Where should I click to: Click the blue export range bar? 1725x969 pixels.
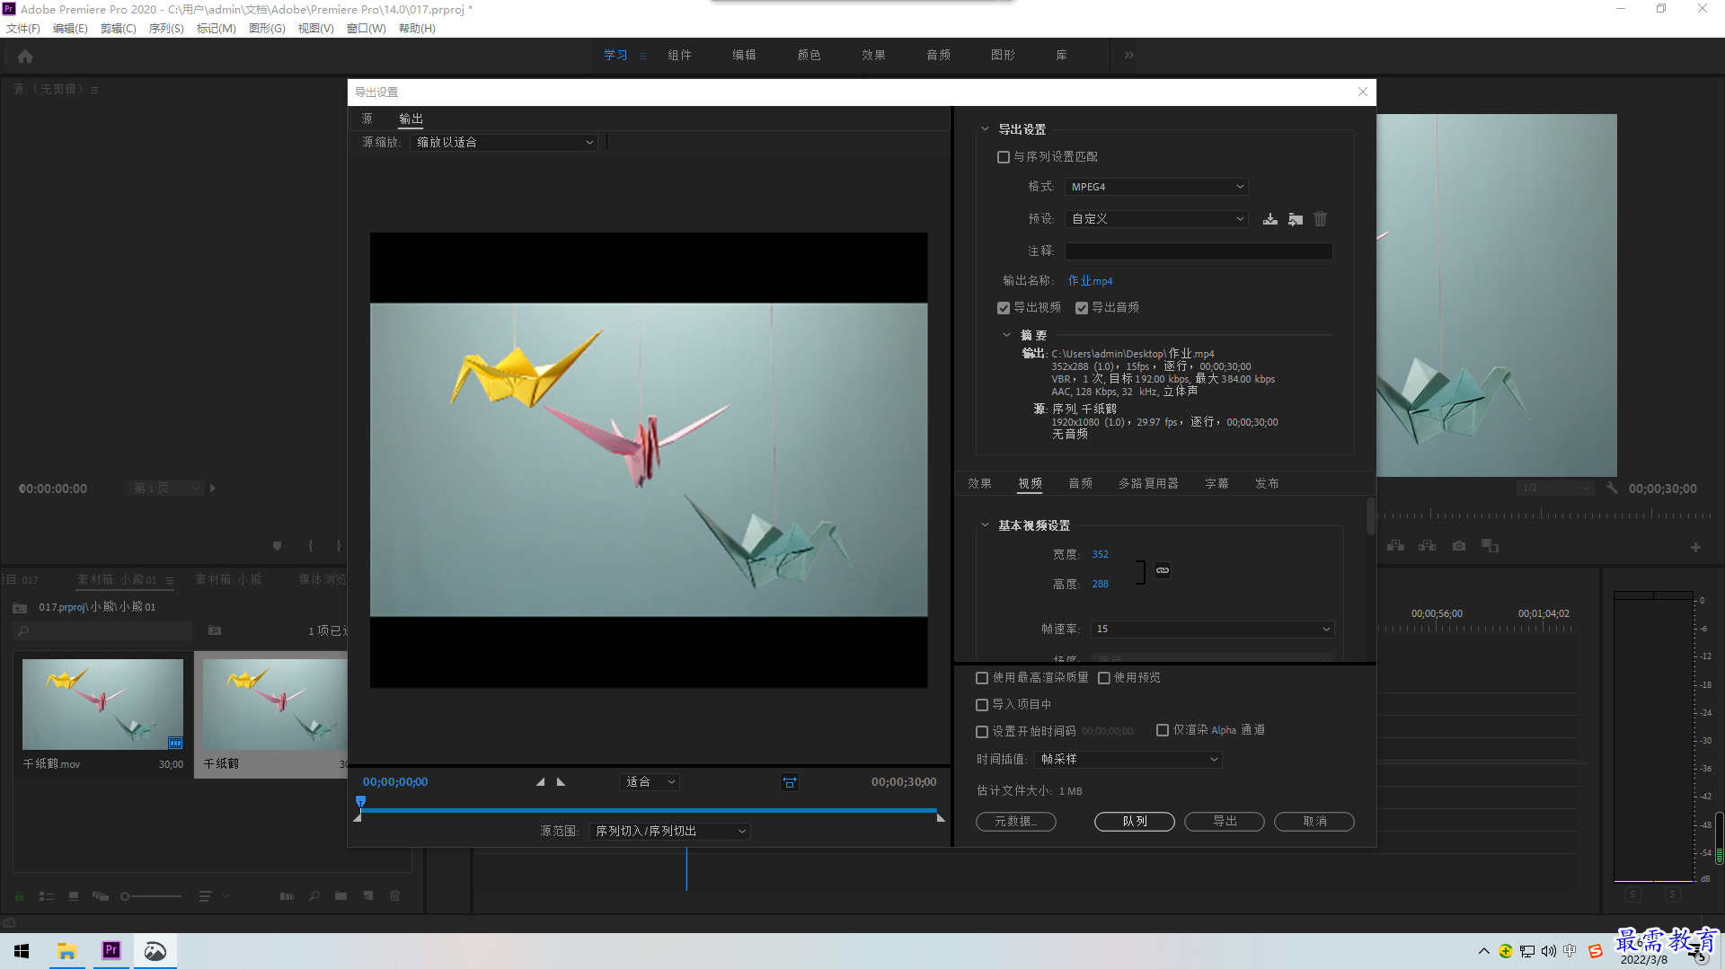pyautogui.click(x=648, y=811)
